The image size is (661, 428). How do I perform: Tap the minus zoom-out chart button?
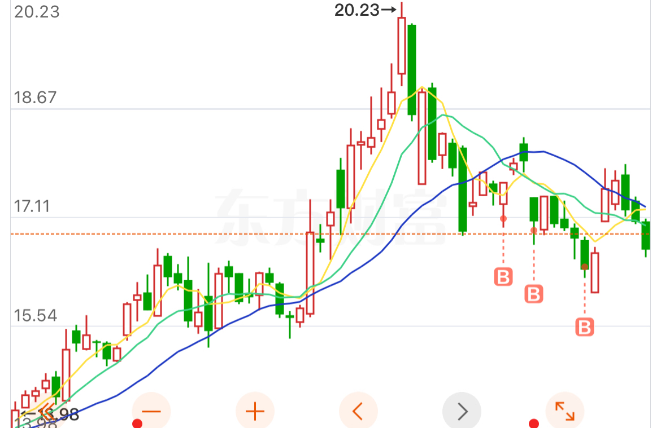[151, 411]
